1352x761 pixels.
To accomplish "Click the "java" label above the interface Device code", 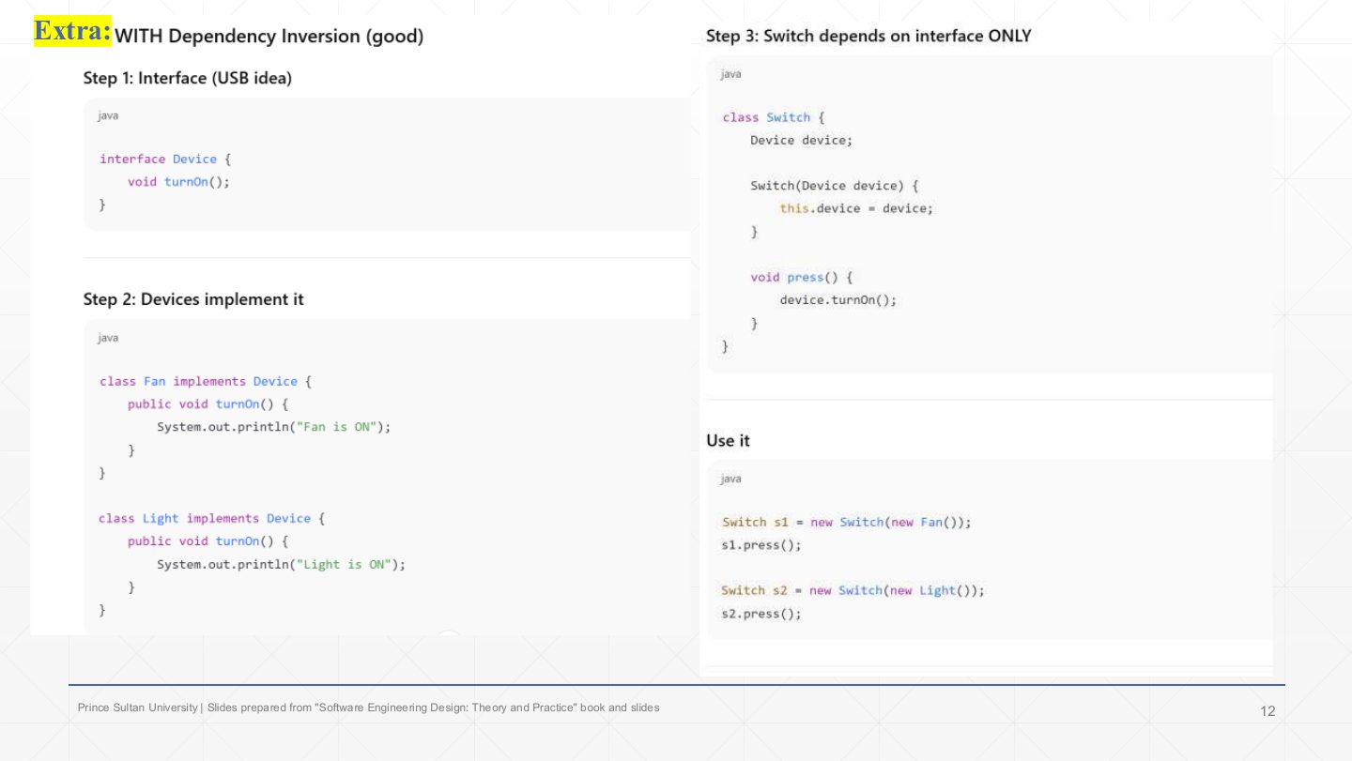I will tap(108, 116).
